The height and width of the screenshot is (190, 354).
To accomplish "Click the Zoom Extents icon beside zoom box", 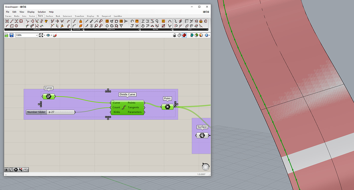I will [41, 35].
